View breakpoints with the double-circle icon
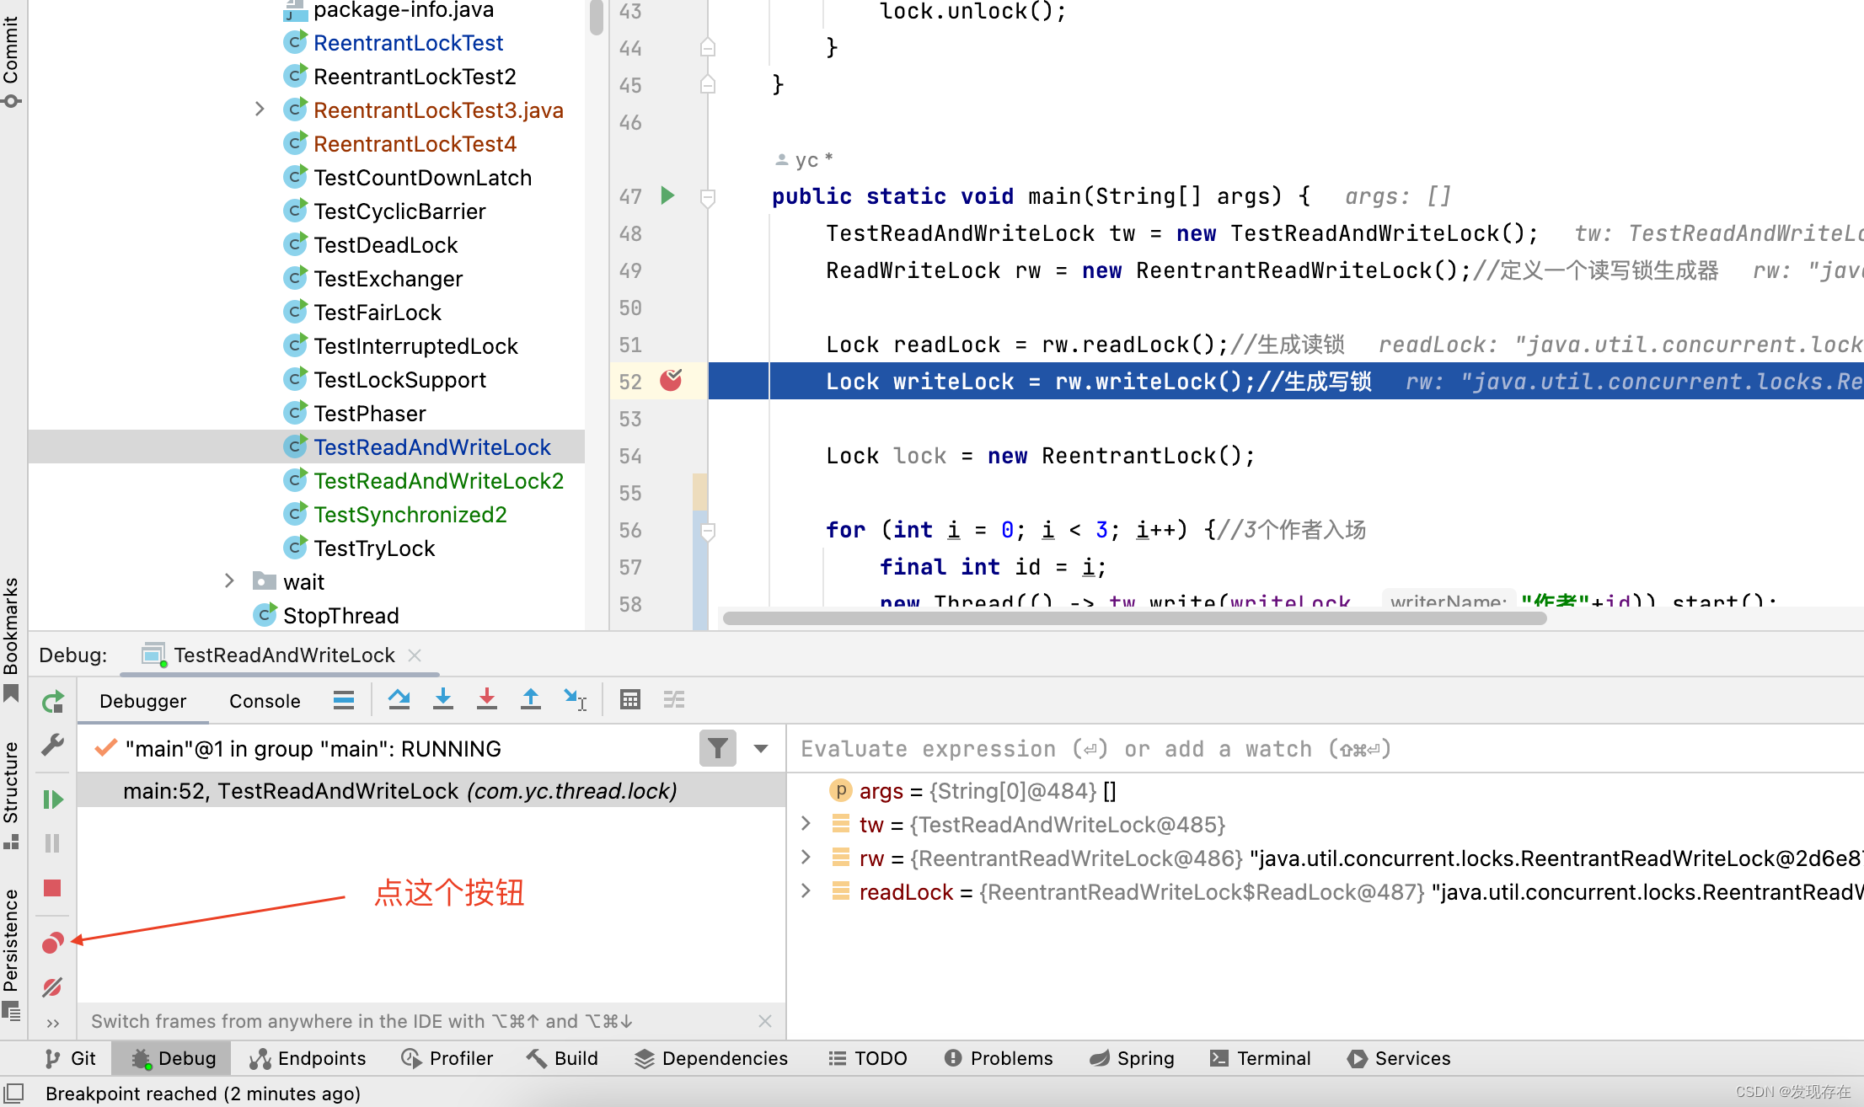The height and width of the screenshot is (1107, 1864). coord(52,944)
